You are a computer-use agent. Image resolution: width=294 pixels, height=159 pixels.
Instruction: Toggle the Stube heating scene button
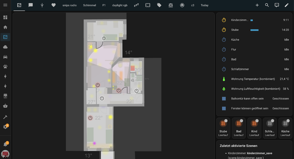(x=223, y=128)
